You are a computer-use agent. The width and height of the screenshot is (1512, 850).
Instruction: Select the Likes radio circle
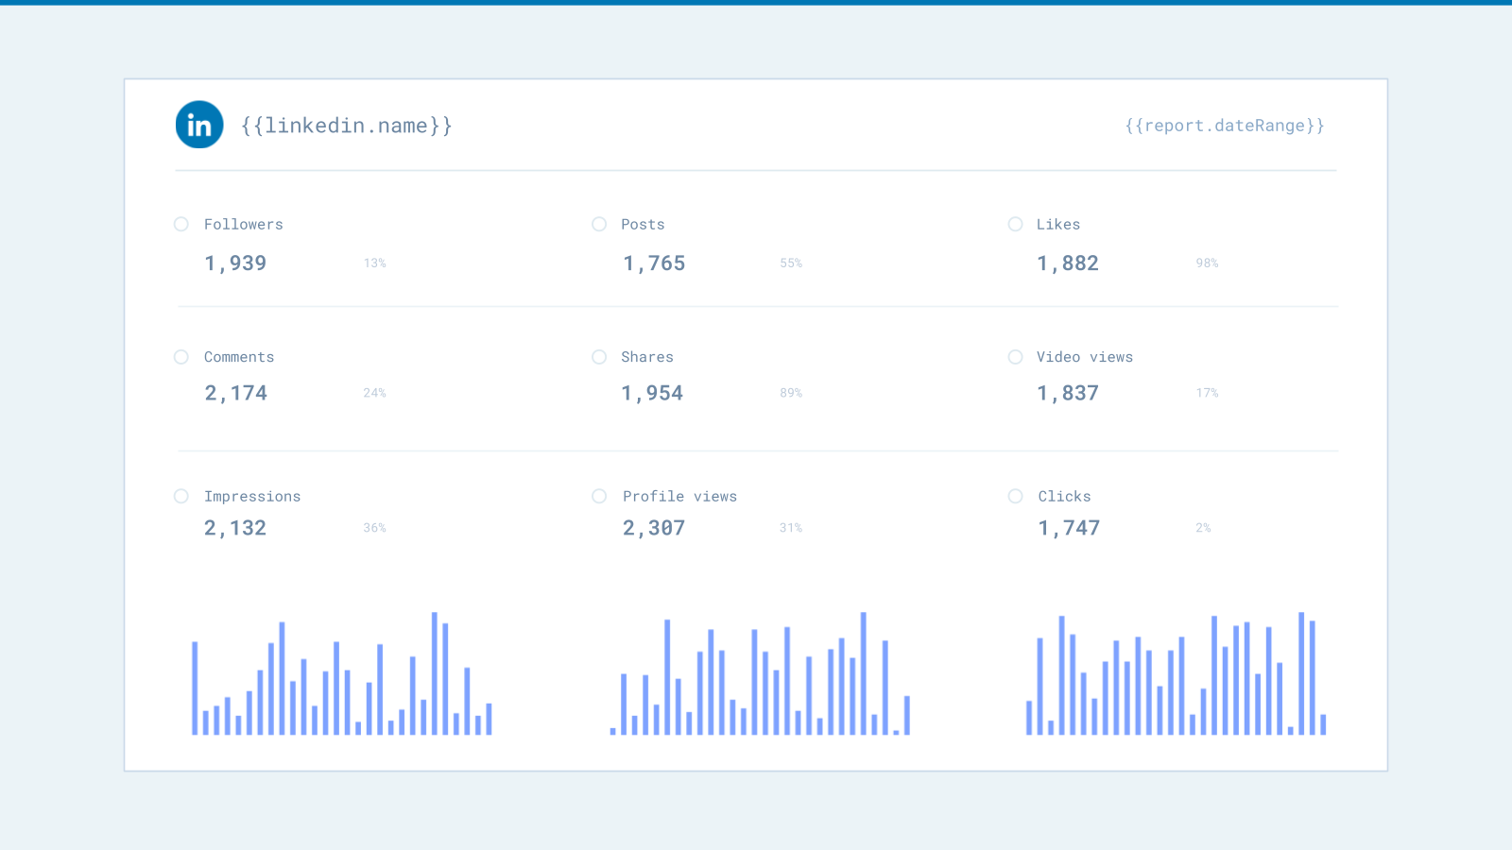(x=1016, y=224)
